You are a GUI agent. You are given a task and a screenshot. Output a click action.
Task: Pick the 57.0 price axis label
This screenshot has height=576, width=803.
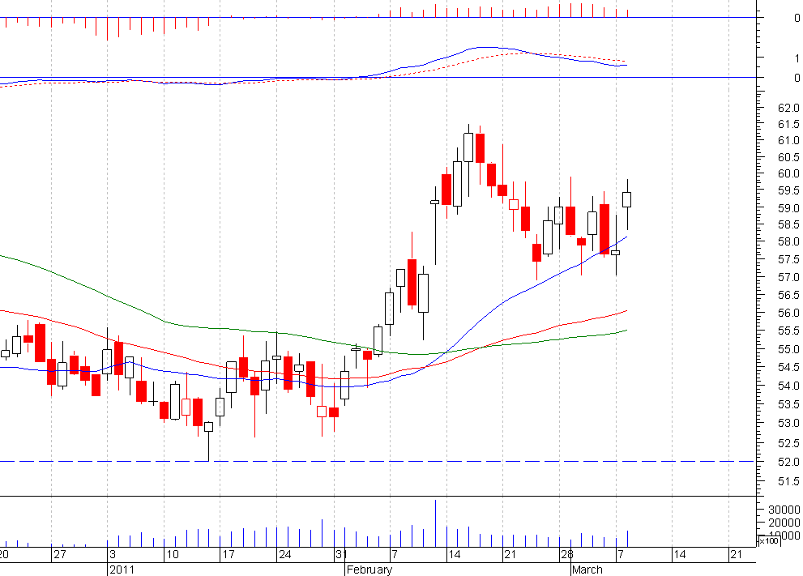coord(788,277)
